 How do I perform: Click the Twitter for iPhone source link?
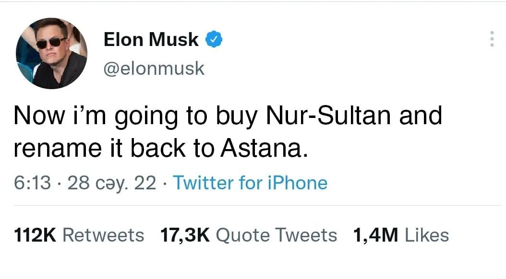click(250, 183)
